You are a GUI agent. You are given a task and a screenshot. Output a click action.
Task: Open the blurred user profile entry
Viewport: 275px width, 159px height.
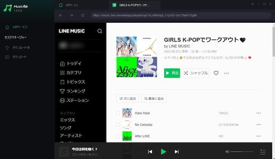click(71, 46)
